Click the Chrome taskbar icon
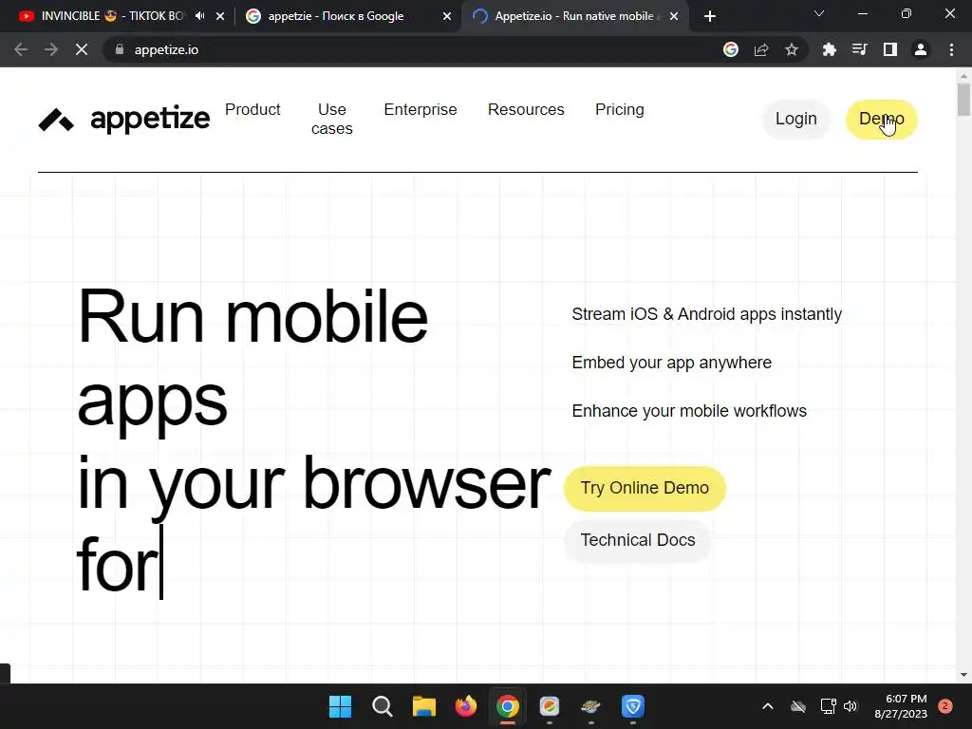 point(507,706)
